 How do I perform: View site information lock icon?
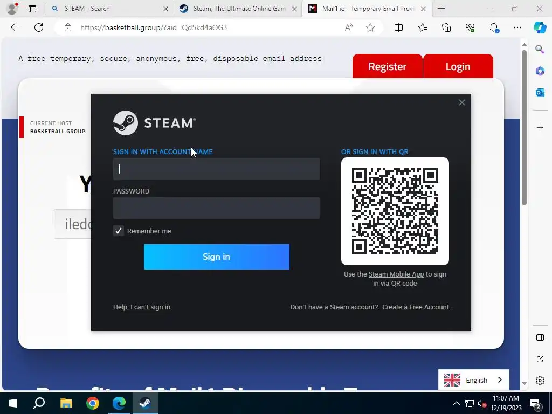68,27
